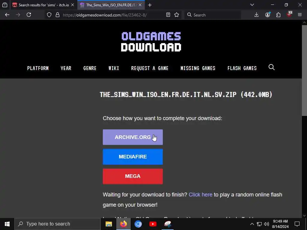Switch to the itch.io search results tab
Screen dimensions: 307x230
(43, 5)
